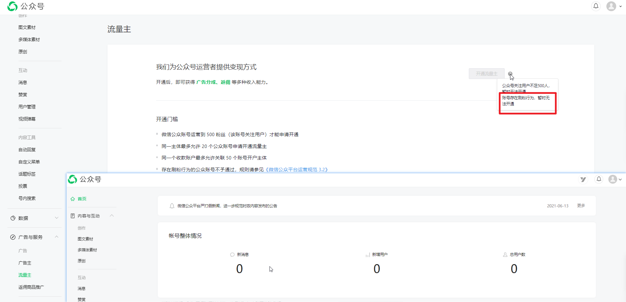626x302 pixels.
Task: Click the 帐号整体情况 heading
Action: pos(185,236)
